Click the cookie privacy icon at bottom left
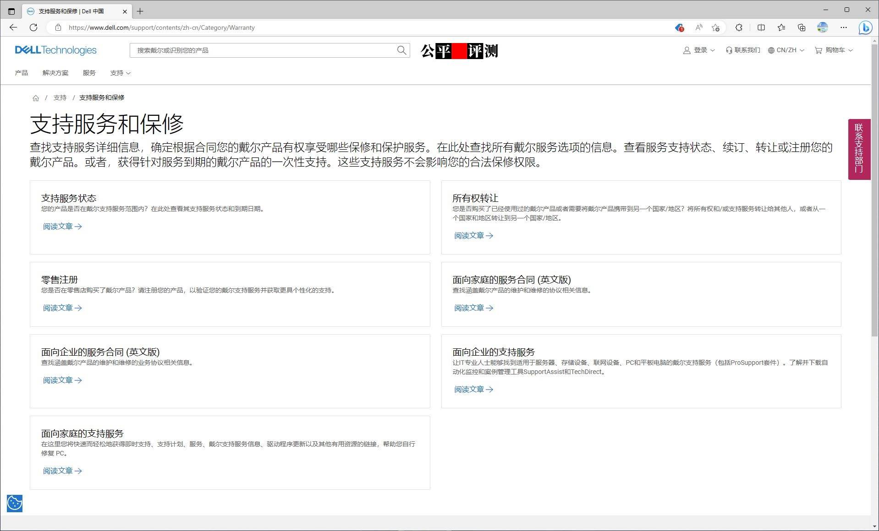The height and width of the screenshot is (531, 879). tap(14, 503)
